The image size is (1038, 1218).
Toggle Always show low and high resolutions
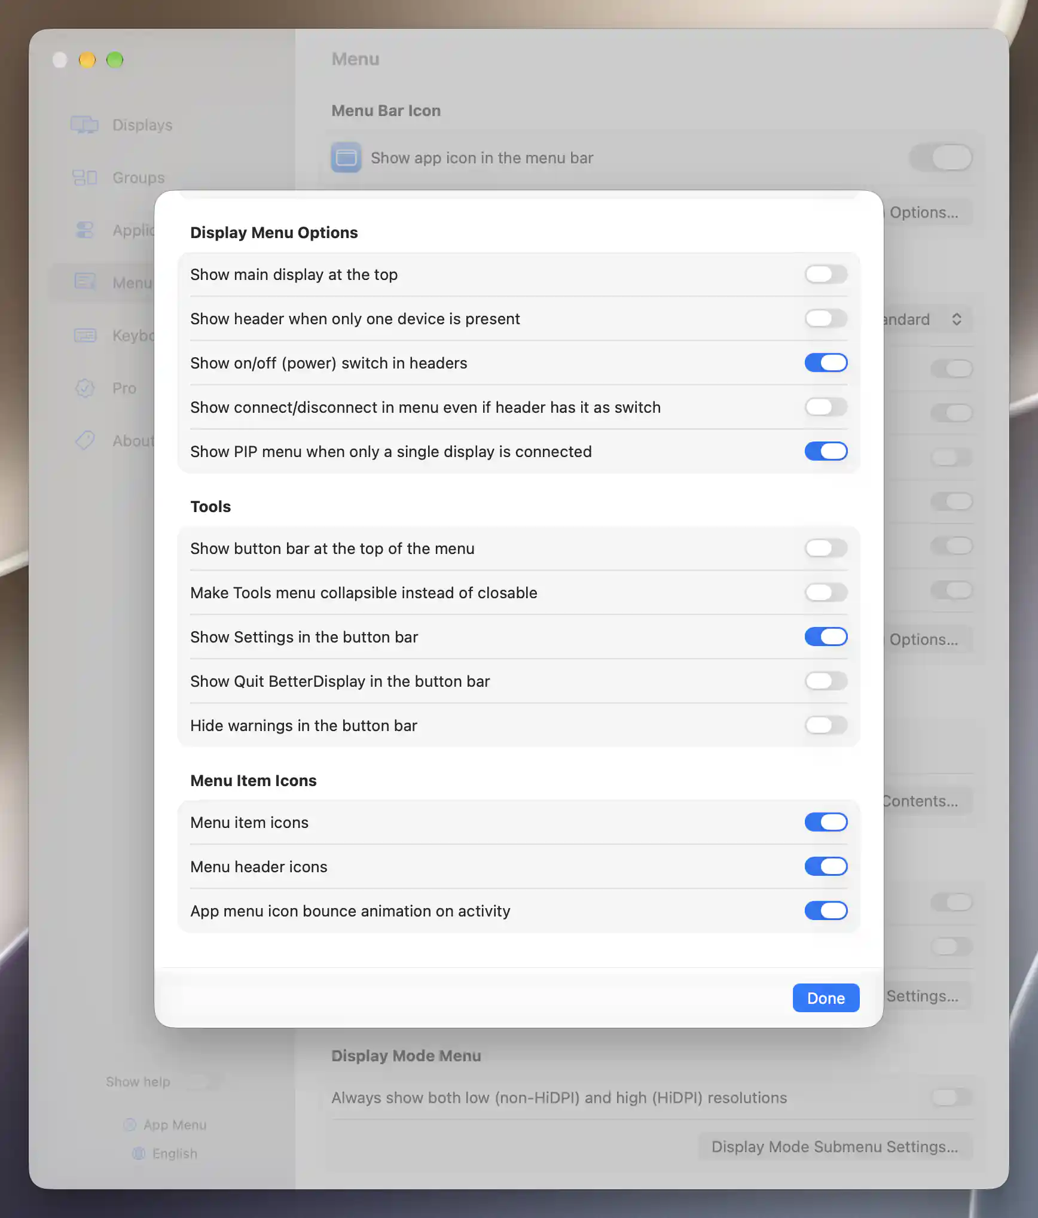pyautogui.click(x=952, y=1098)
